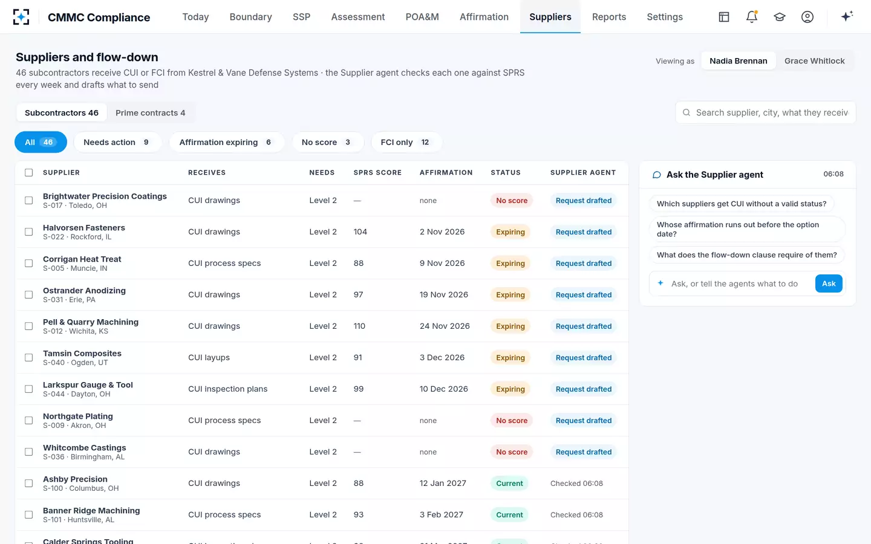Click the supplier search field
Viewport: 871px width, 544px height.
[x=765, y=112]
